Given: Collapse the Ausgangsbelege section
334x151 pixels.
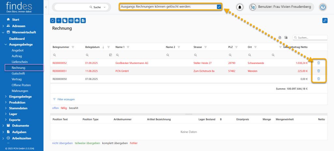Looking at the screenshot, I should tap(6, 44).
